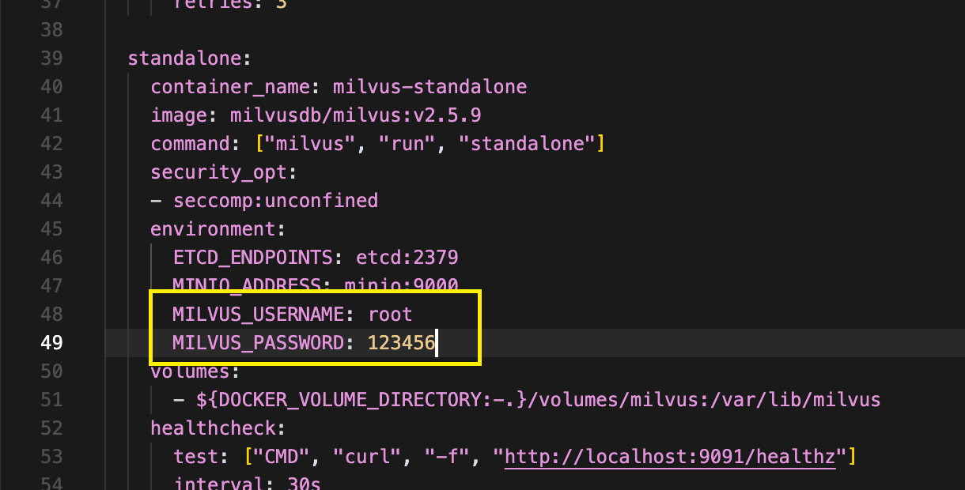Image resolution: width=965 pixels, height=490 pixels.
Task: Click the active line number 49
Action: [x=51, y=342]
